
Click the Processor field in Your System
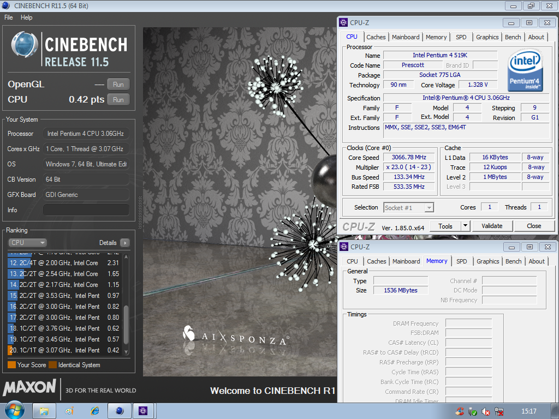pos(86,134)
